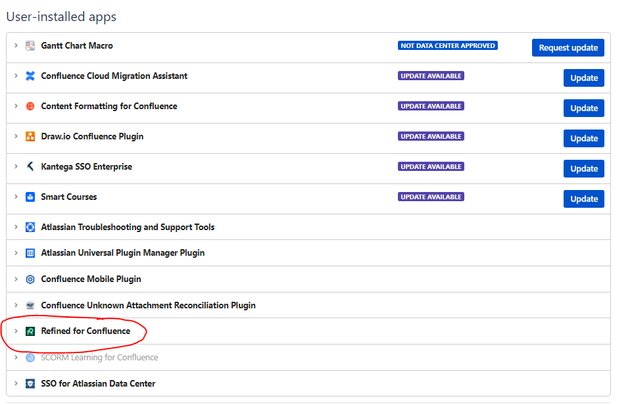The height and width of the screenshot is (405, 632).
Task: Expand the SSO for Atlassian Data Center row
Action: point(16,383)
